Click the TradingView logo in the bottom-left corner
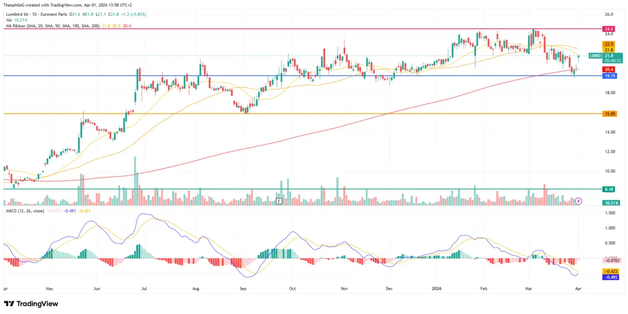Viewport: 628px width, 314px height. tap(29, 304)
